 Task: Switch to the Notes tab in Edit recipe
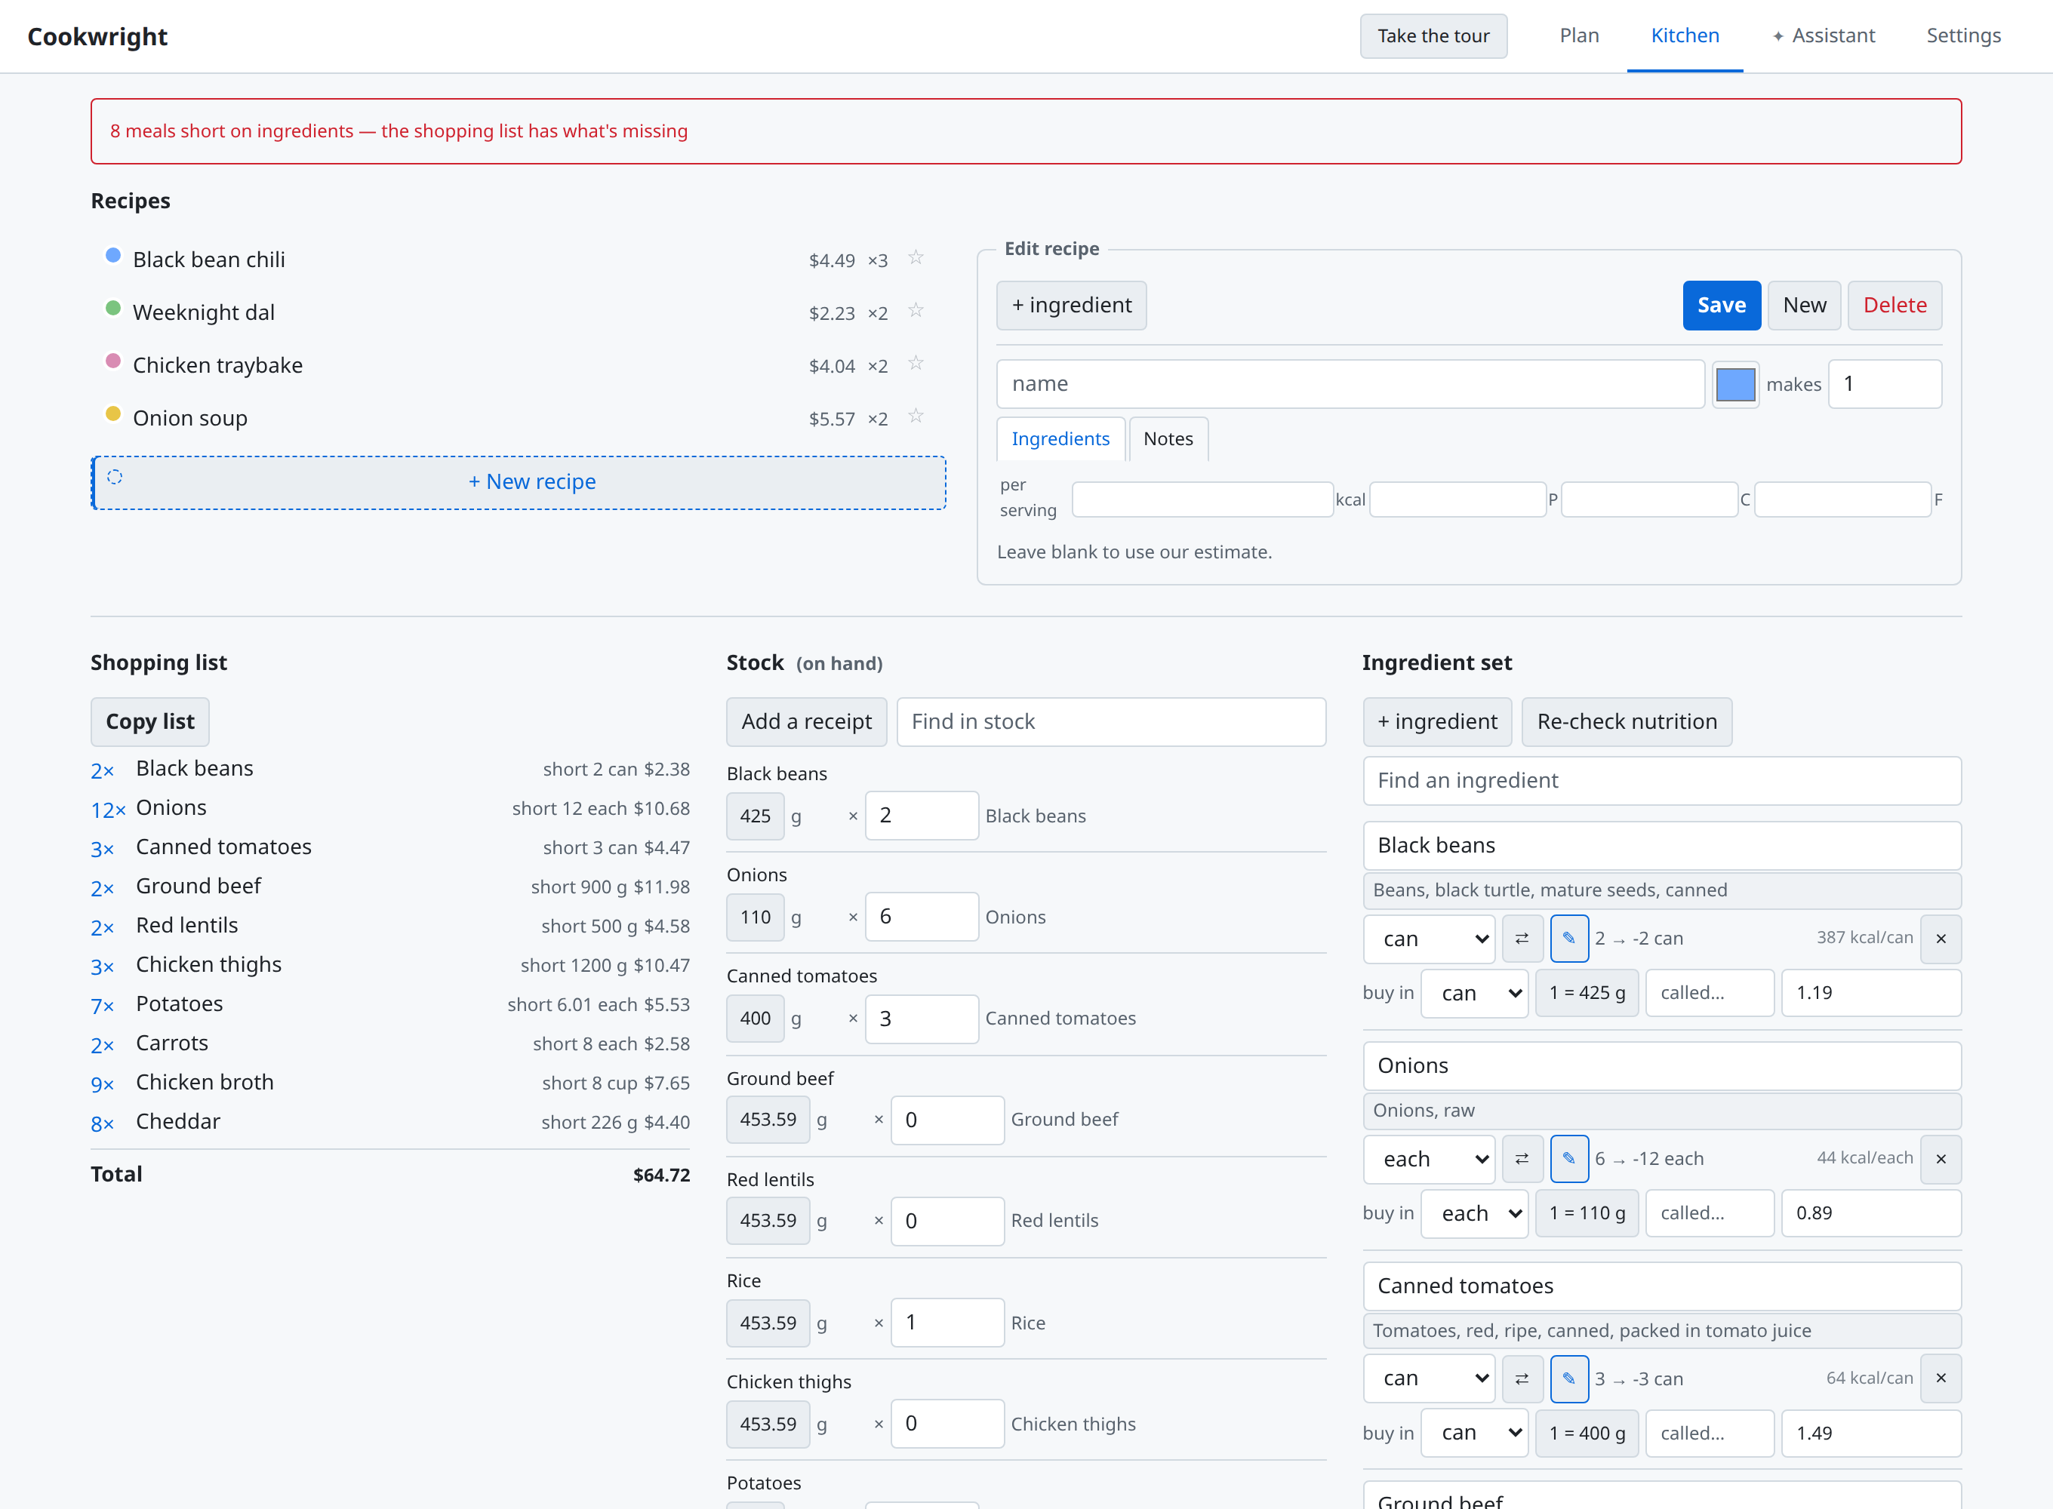click(1168, 439)
